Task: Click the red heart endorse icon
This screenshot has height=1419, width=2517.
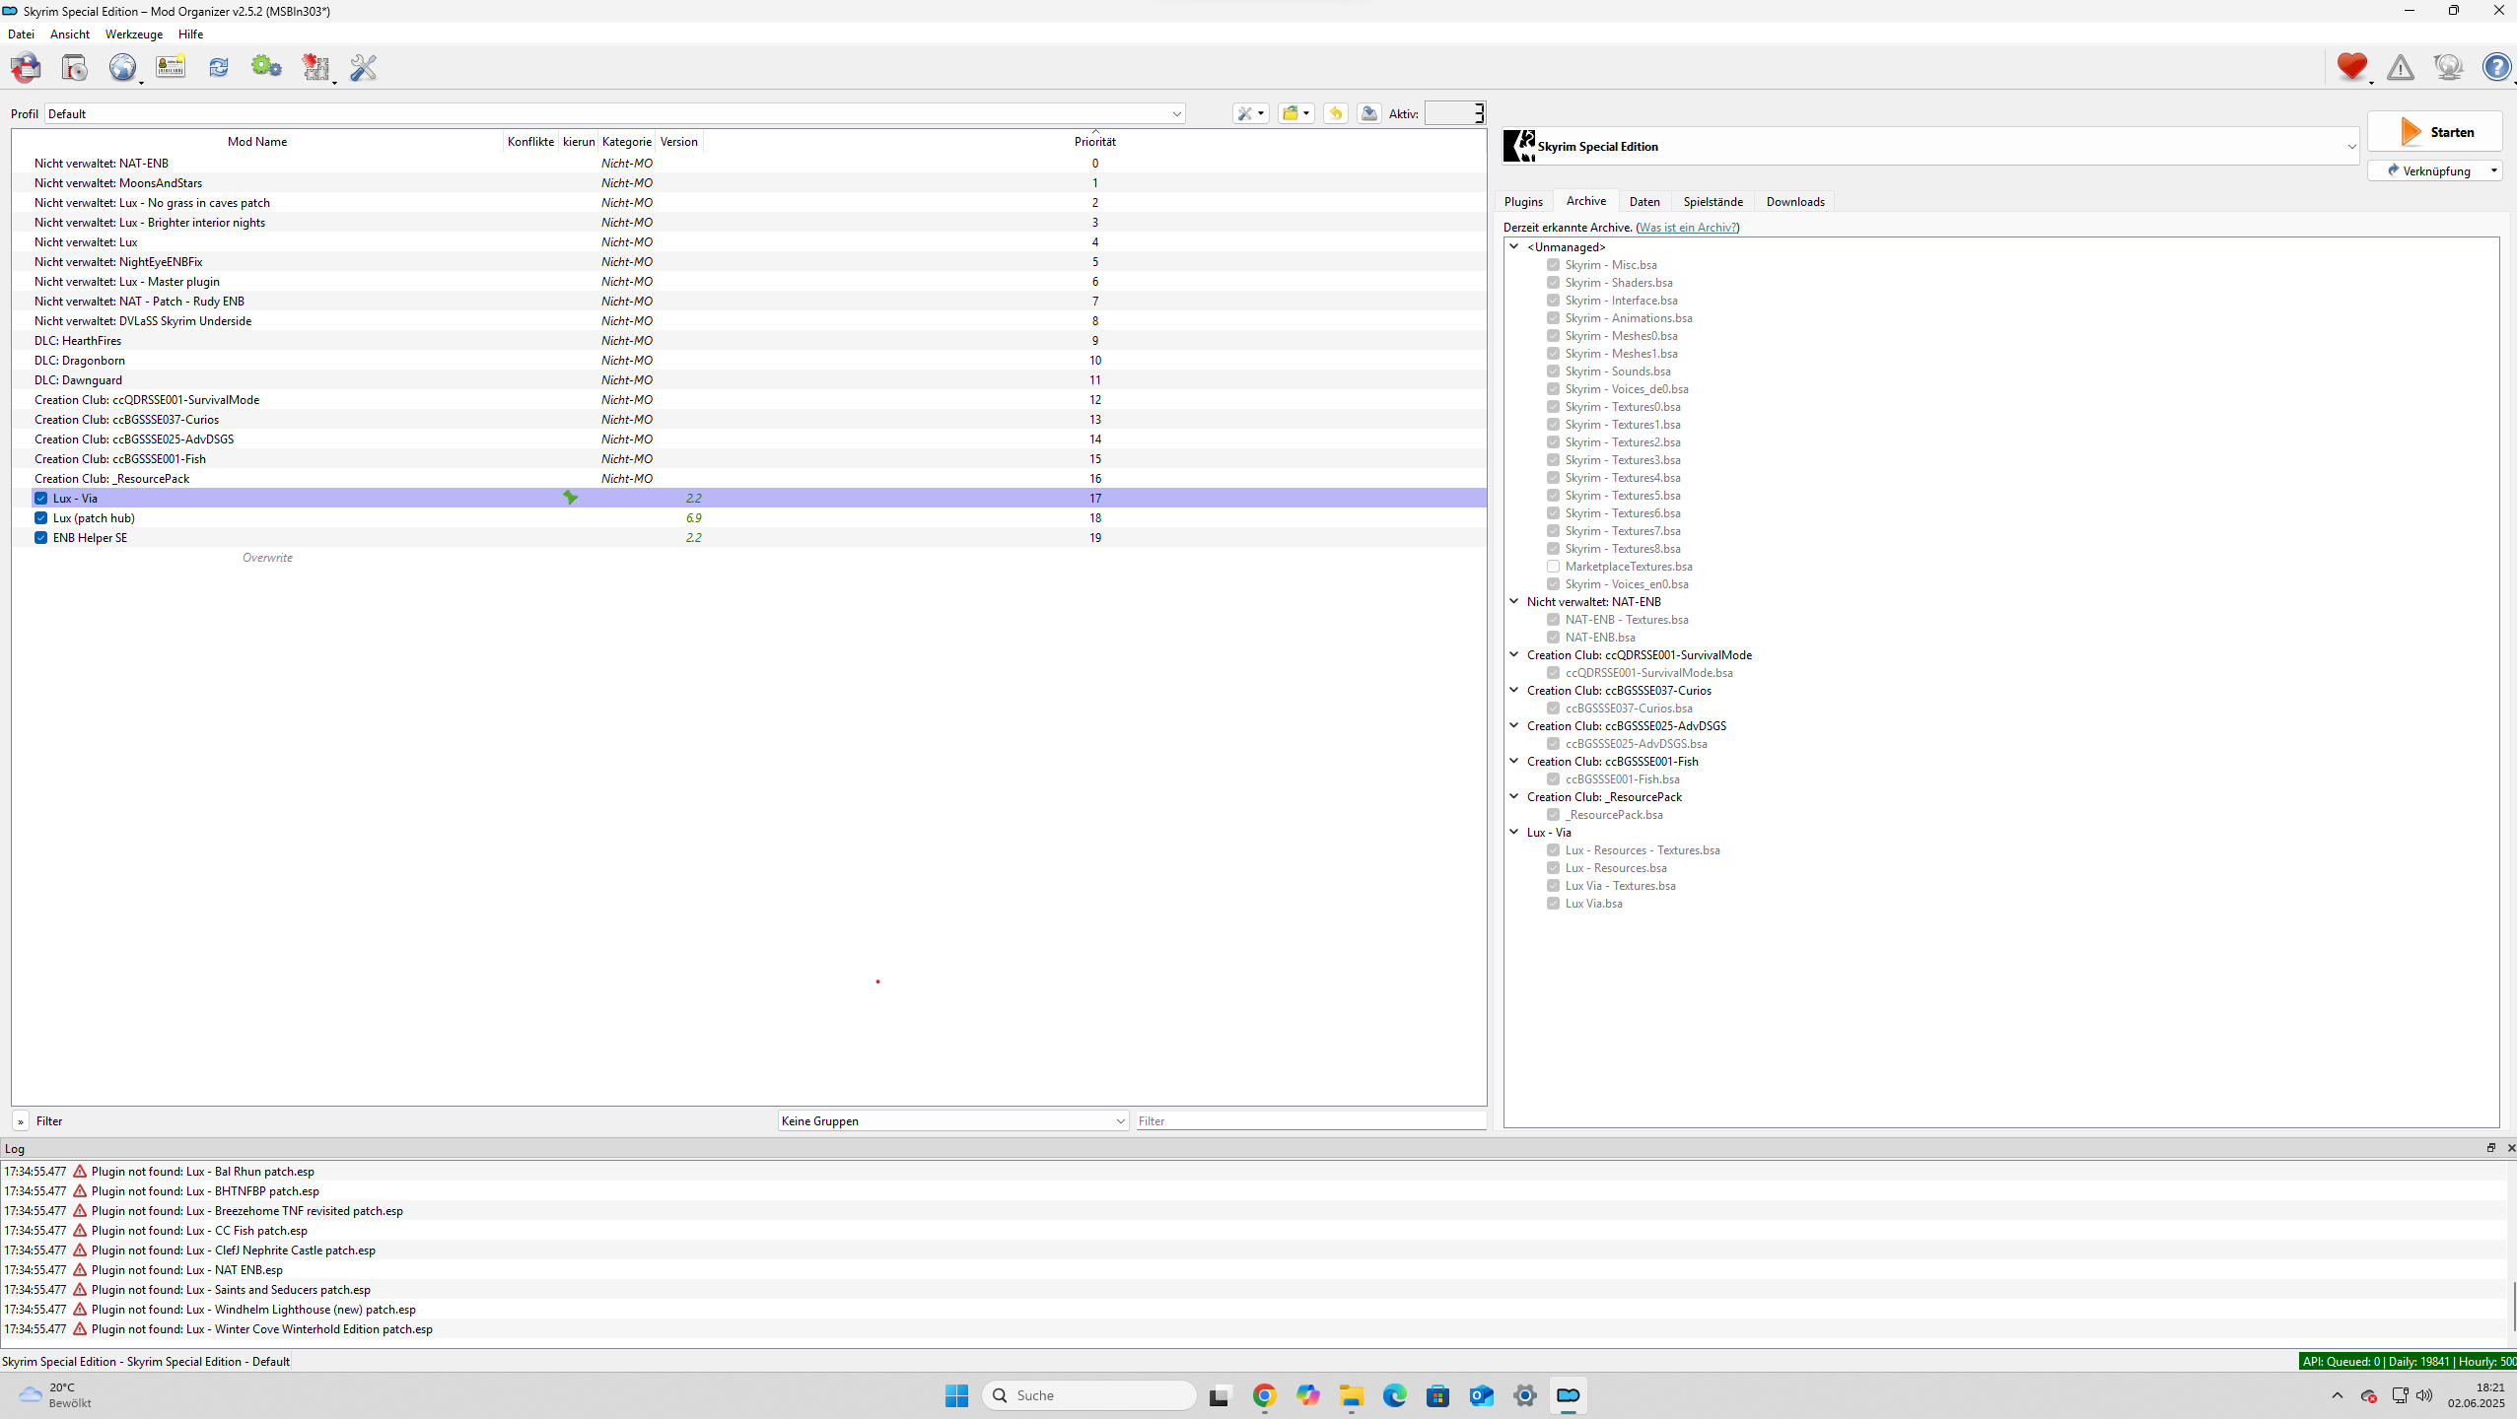Action: [2351, 67]
